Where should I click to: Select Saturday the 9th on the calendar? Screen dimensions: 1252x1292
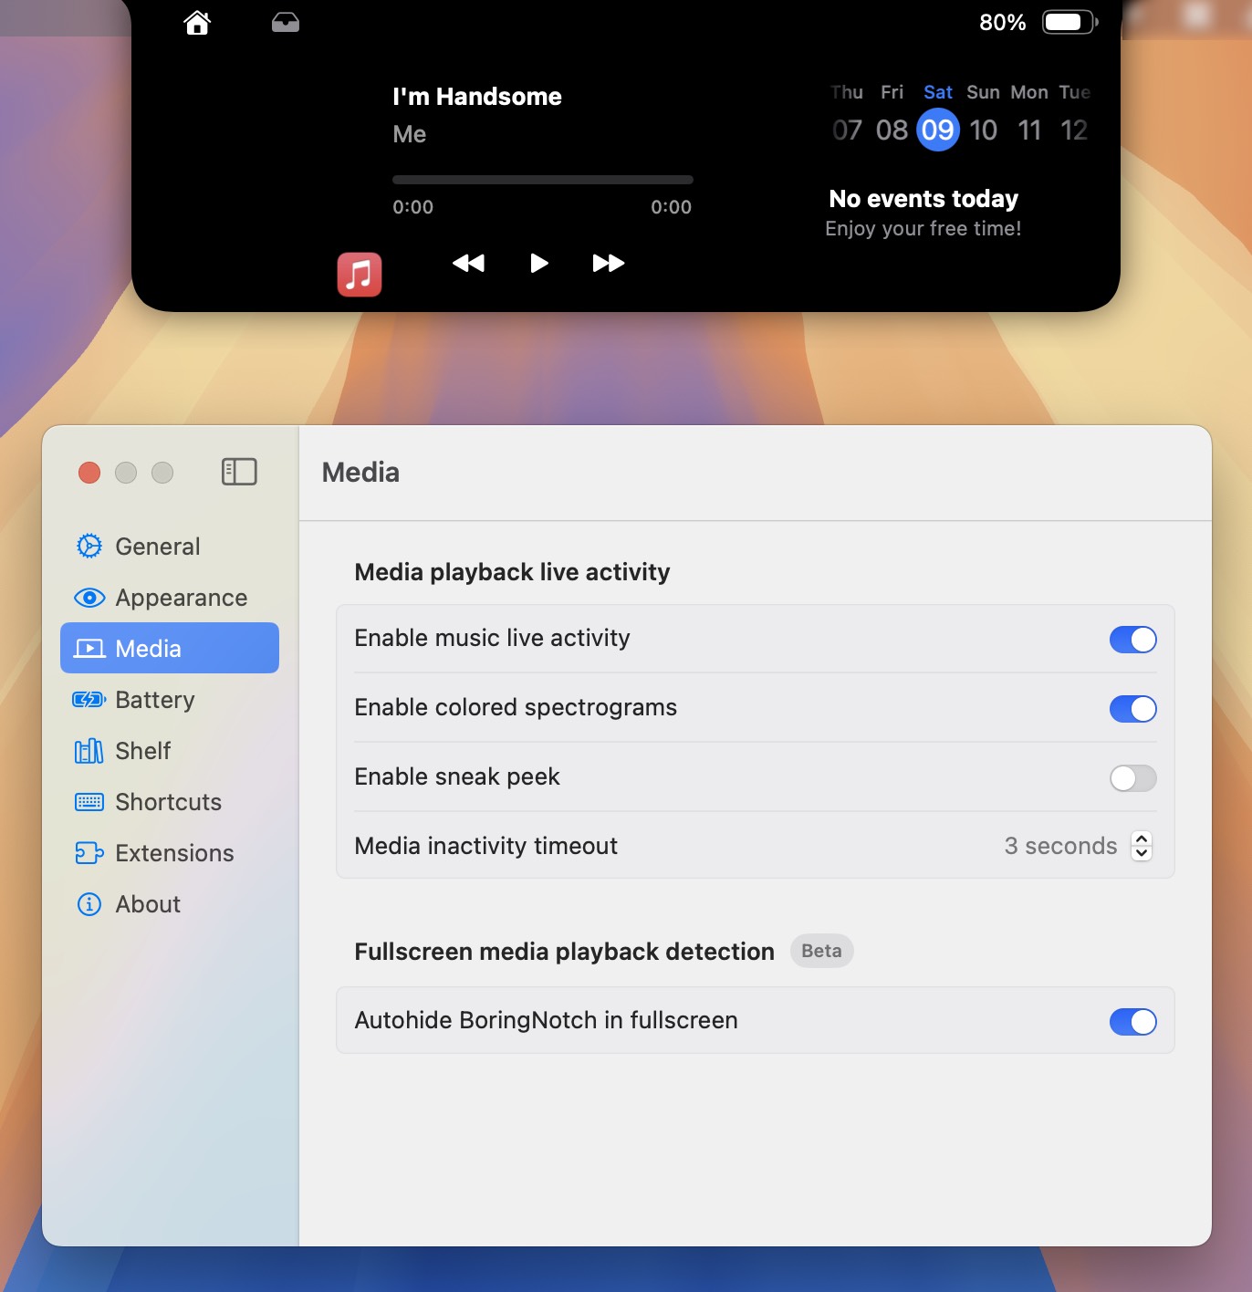[936, 130]
